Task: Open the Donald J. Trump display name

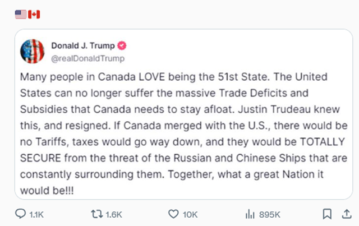Action: click(x=82, y=46)
